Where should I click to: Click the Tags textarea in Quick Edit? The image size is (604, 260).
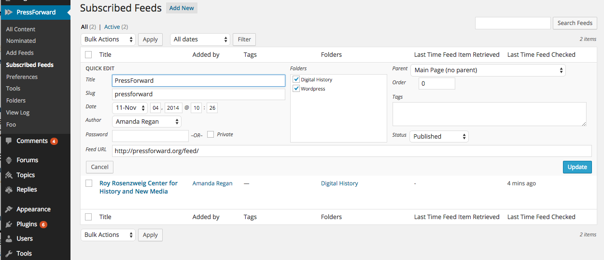click(490, 114)
